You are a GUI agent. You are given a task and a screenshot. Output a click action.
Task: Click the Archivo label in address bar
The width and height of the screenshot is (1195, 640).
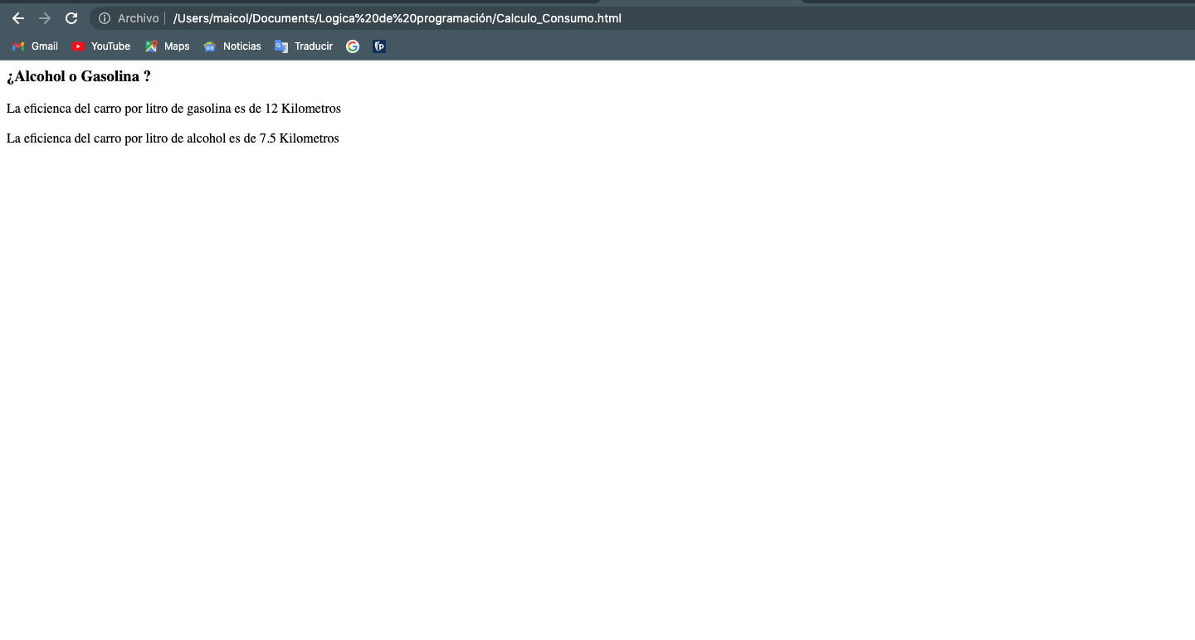point(138,18)
